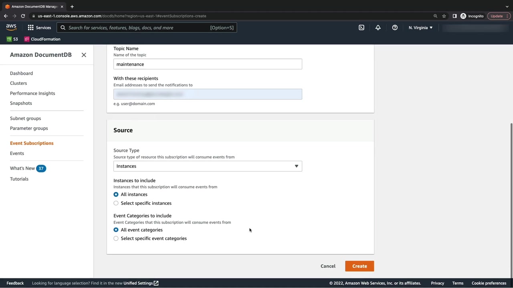Open Clusters in the sidebar

(18, 83)
